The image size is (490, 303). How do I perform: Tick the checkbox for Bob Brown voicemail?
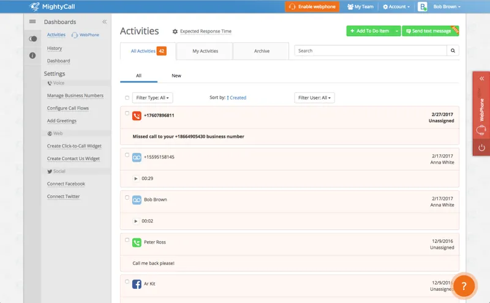pos(127,198)
